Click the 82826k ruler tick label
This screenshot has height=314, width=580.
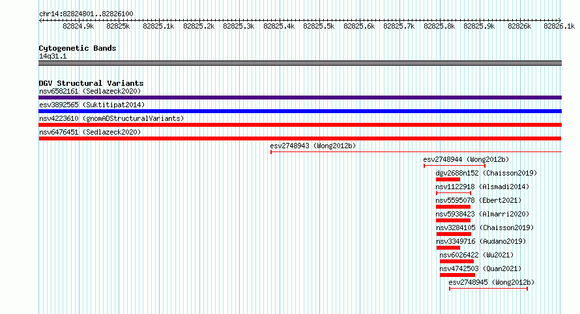(x=519, y=26)
